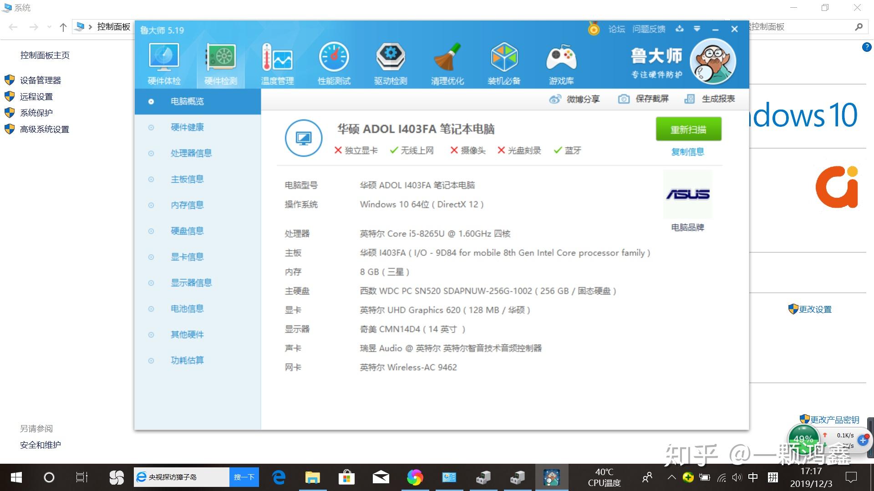Expand the address bar history dropdown chevron
Viewport: 874px width, 491px height.
(x=49, y=27)
